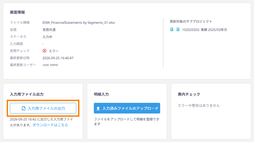Click the user name value
This screenshot has height=142, width=254.
pos(50,65)
